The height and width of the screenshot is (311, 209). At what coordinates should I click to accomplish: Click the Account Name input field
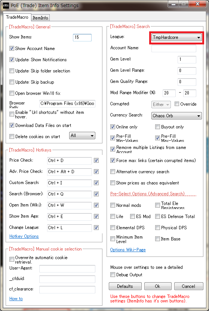click(174, 49)
